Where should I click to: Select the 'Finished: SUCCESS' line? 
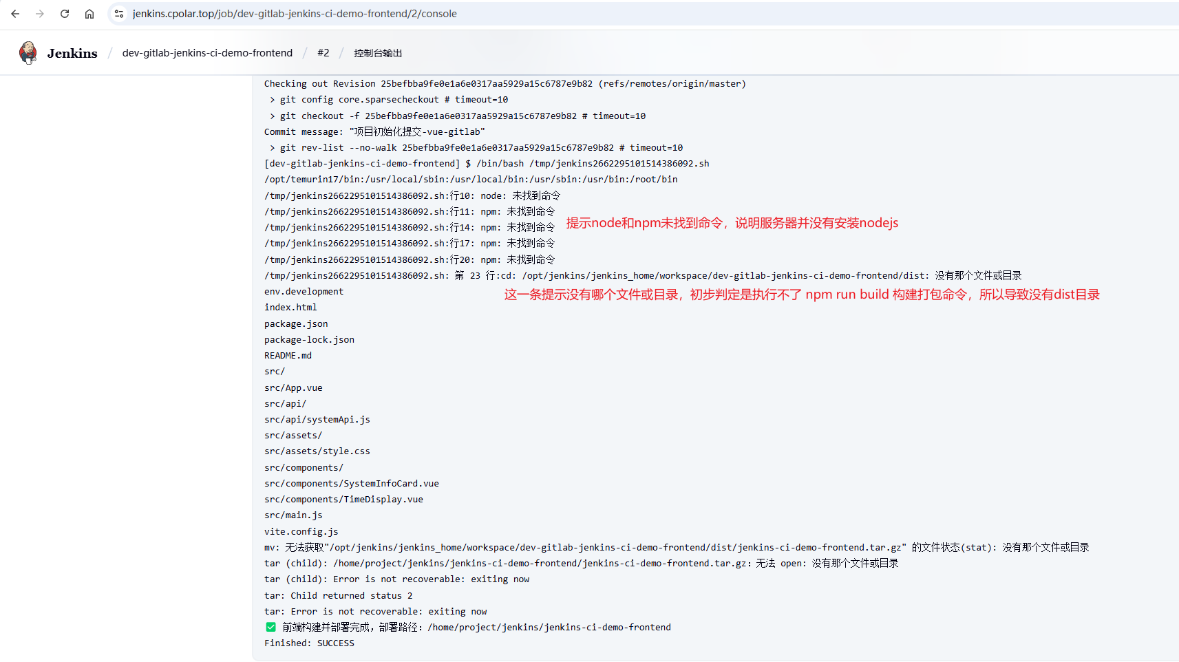309,643
